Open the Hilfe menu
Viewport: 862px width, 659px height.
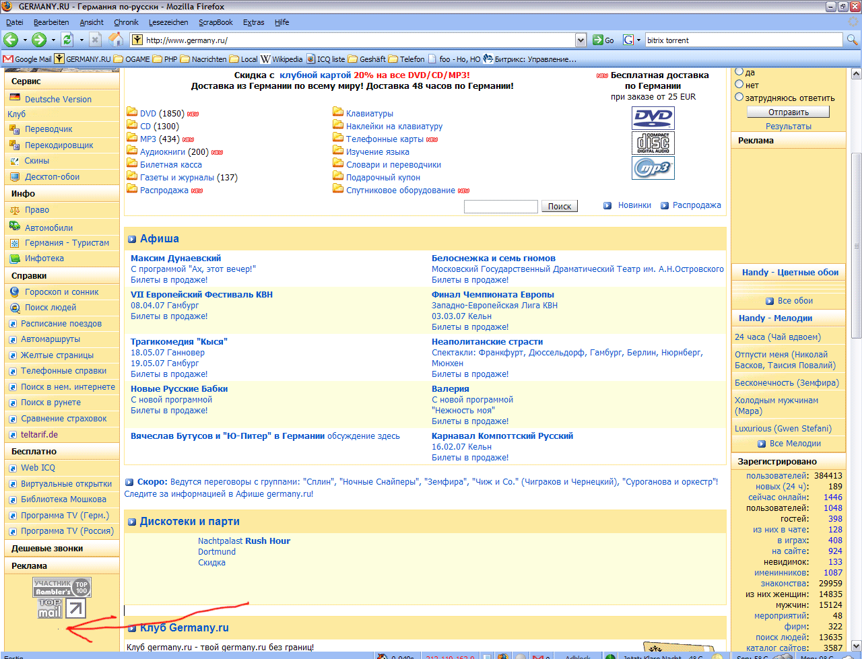282,22
